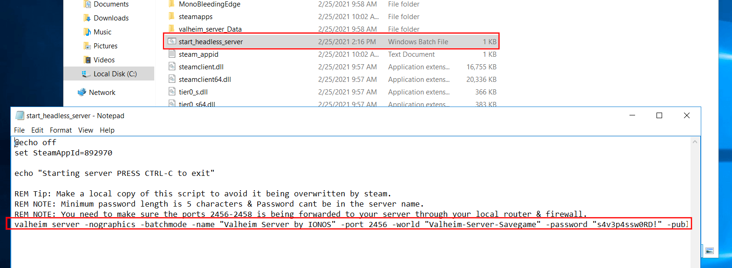732x268 pixels.
Task: Click the 'REM Tip: Make a local copy' line
Action: click(x=203, y=194)
